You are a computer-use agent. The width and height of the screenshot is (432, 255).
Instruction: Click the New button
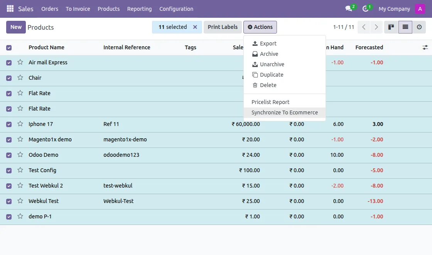coord(16,27)
